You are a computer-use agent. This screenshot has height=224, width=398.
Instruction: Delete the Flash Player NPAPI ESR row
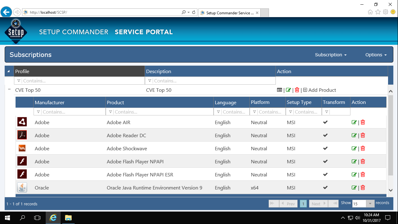(x=363, y=175)
